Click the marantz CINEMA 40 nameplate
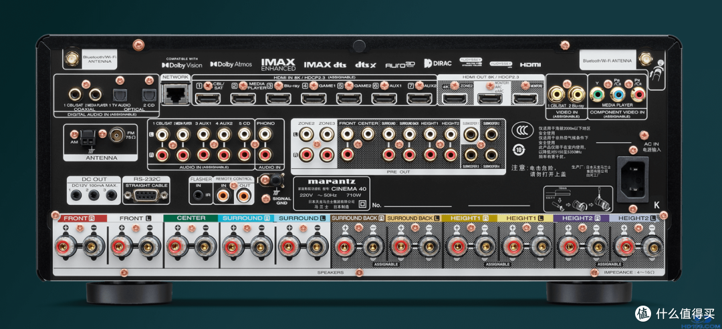Image resolution: width=722 pixels, height=329 pixels. 331,193
